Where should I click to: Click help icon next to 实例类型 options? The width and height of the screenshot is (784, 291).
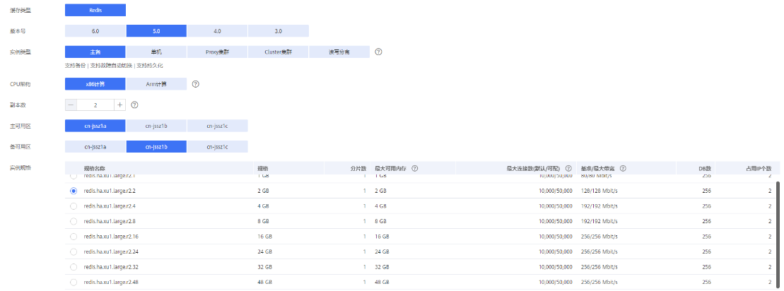click(x=378, y=52)
